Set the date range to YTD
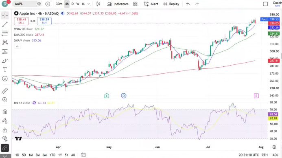The width and height of the screenshot is (282, 158). click(52, 155)
